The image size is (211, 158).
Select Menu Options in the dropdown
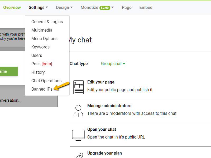[44, 38]
